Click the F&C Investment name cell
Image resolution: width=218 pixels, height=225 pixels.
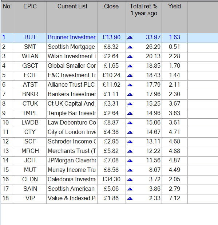[x=72, y=75]
